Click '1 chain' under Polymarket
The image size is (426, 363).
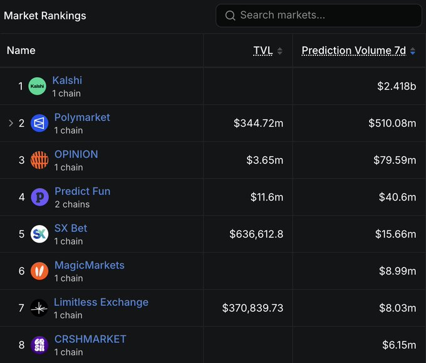(68, 130)
